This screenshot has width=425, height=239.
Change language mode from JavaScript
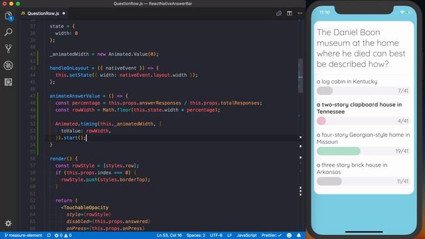tap(246, 235)
